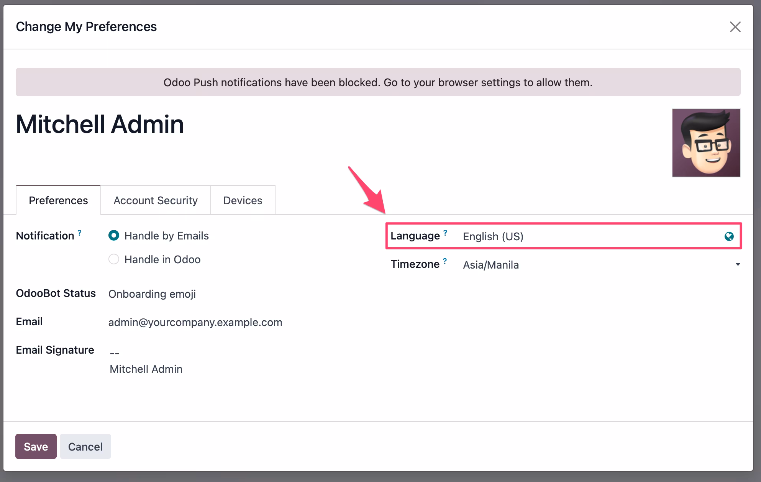Click Mitchell Admin avatar picture

point(706,143)
